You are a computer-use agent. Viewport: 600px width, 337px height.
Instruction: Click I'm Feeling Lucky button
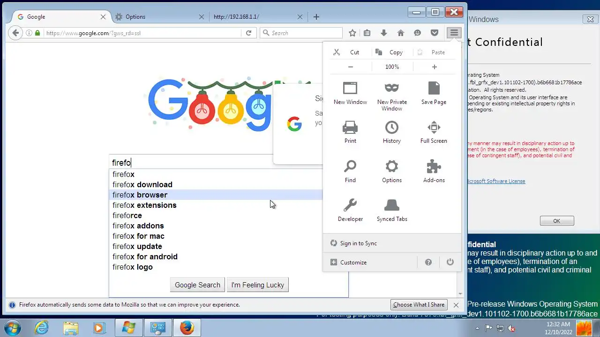257,285
